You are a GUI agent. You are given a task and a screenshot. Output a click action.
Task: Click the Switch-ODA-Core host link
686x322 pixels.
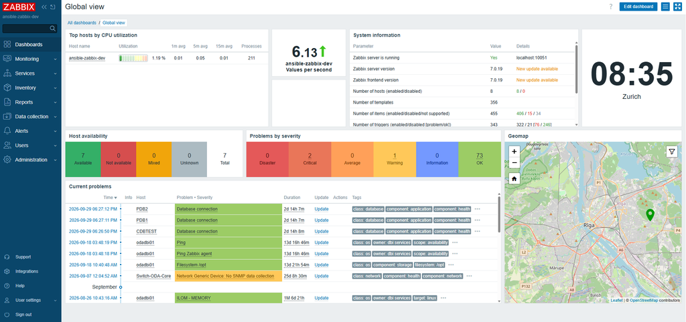click(x=153, y=276)
